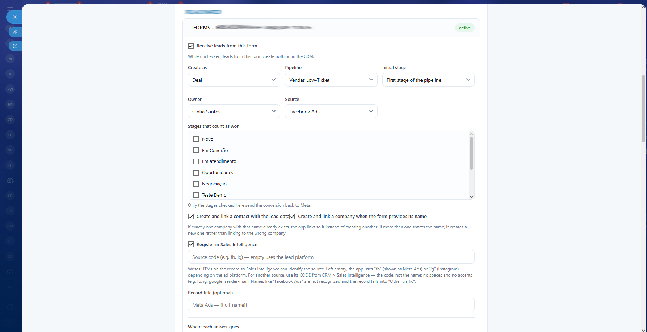
Task: Click the settings gear in sidebar
Action: point(10,307)
